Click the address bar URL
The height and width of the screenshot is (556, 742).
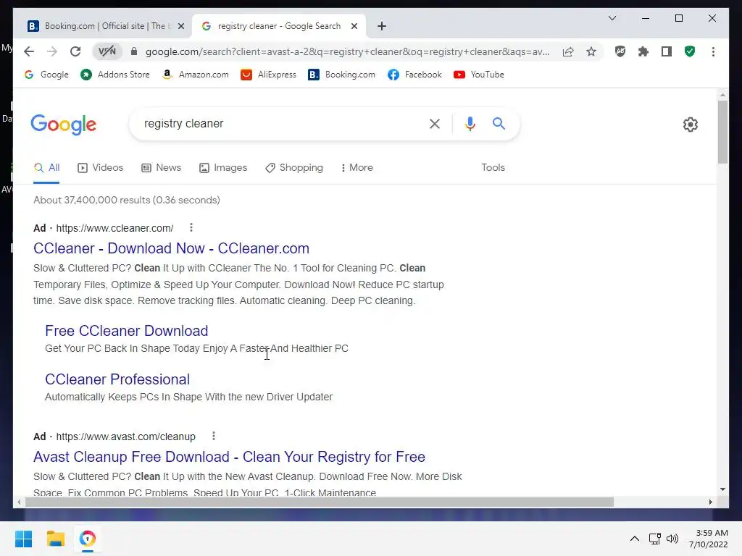point(348,51)
